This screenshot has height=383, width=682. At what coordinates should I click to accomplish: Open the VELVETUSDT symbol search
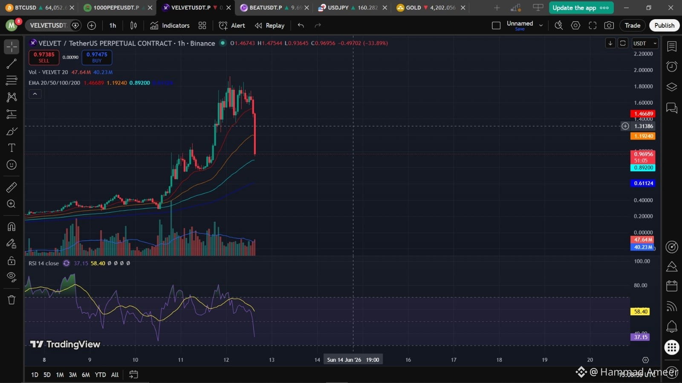[48, 26]
